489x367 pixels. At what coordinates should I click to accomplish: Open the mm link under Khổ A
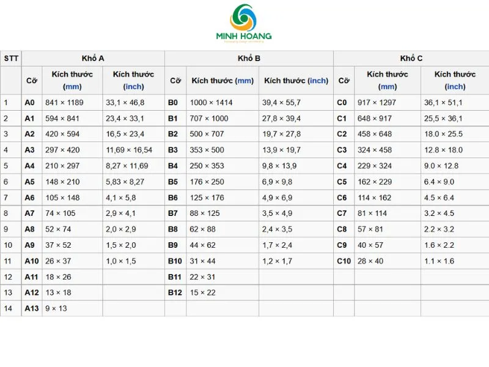tap(73, 87)
